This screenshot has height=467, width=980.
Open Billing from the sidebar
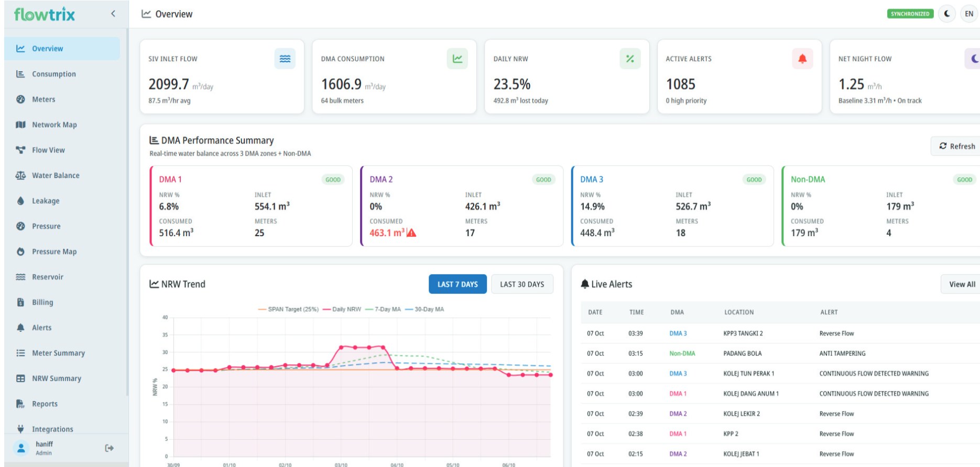(42, 302)
